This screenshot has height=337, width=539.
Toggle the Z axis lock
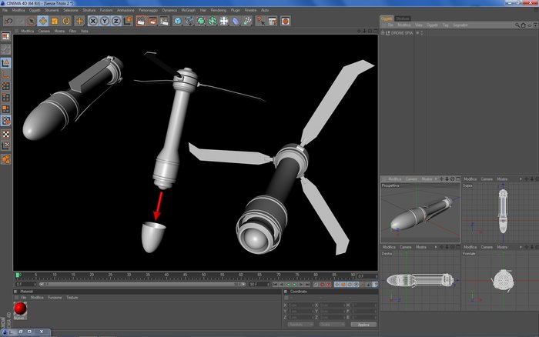115,21
